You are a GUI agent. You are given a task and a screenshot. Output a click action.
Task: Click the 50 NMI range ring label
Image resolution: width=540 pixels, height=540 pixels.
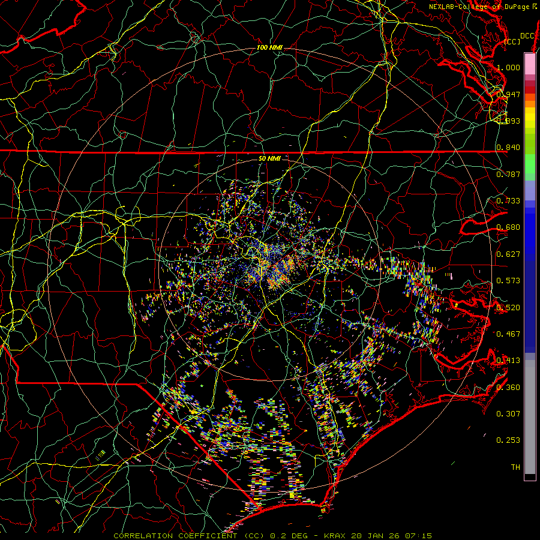click(x=269, y=158)
